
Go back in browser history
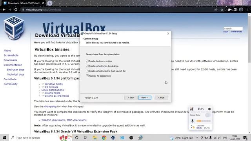(x=4, y=9)
